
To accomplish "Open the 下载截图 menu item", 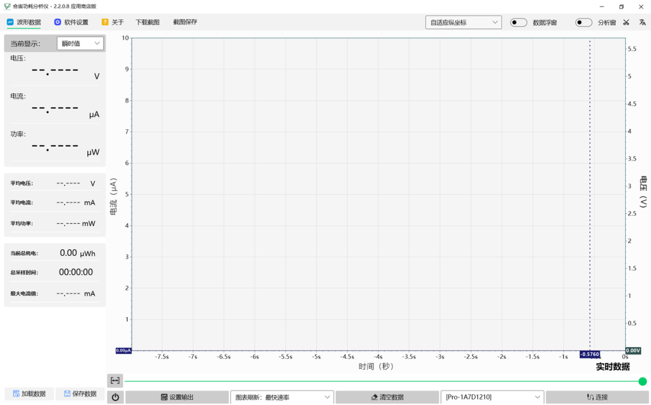I will [x=146, y=22].
